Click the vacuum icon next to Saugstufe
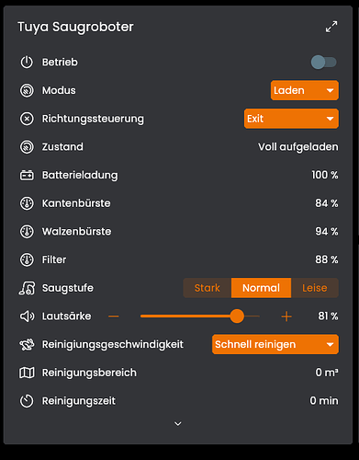This screenshot has width=359, height=460. 27,288
